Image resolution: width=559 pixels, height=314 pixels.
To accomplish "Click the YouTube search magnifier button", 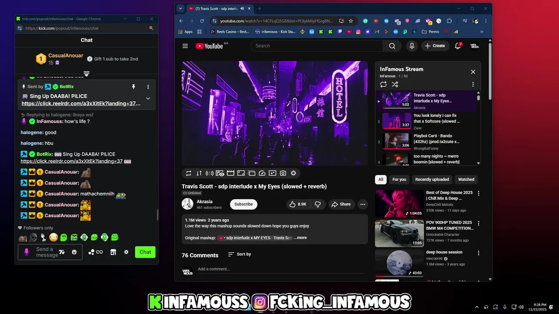I will [x=392, y=46].
